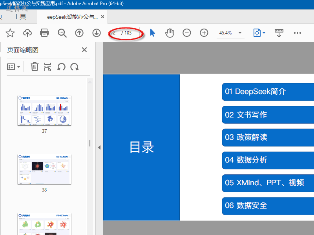The width and height of the screenshot is (314, 235).
Task: Expand the fit page options arrow
Action: (x=264, y=33)
